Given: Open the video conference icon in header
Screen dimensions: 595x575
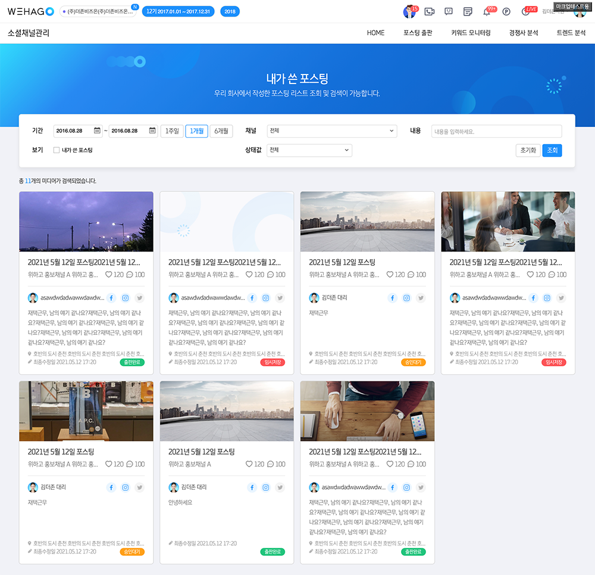Looking at the screenshot, I should 430,11.
